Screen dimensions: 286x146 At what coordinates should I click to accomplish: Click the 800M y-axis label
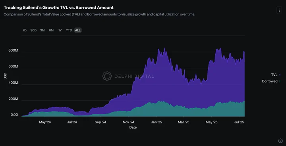[x=13, y=50]
